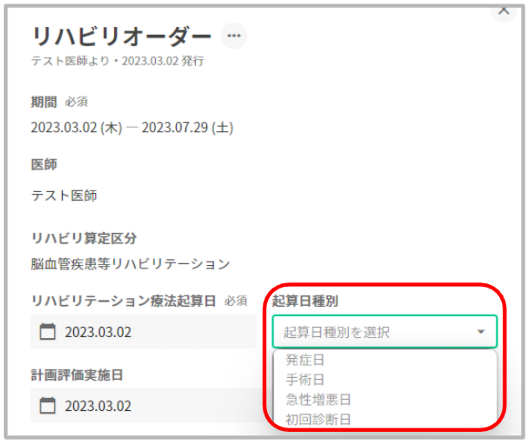Choose 急性増悪日 option
Screen dimensions: 532x443
(x=318, y=399)
